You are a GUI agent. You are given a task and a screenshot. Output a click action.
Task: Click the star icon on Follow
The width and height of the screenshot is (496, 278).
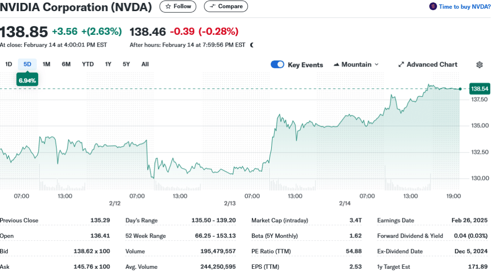pyautogui.click(x=168, y=6)
